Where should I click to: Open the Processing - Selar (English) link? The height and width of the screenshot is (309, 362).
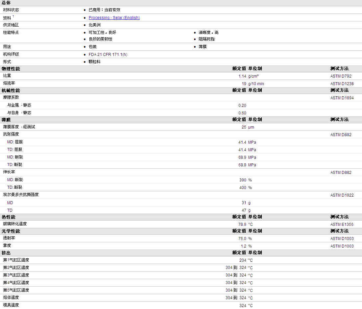(114, 17)
